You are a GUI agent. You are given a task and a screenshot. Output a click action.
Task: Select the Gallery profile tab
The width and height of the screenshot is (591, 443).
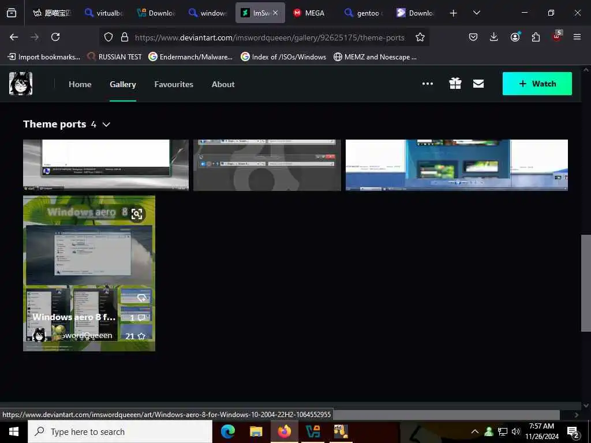(123, 84)
